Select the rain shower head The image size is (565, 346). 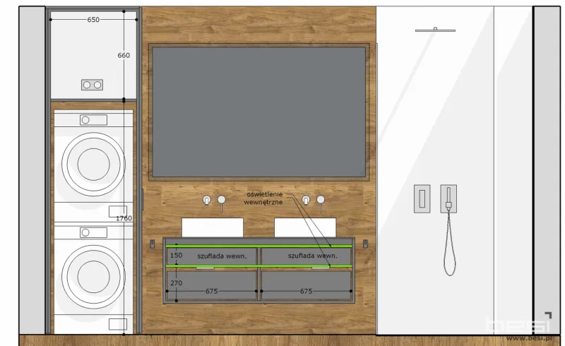pyautogui.click(x=435, y=30)
